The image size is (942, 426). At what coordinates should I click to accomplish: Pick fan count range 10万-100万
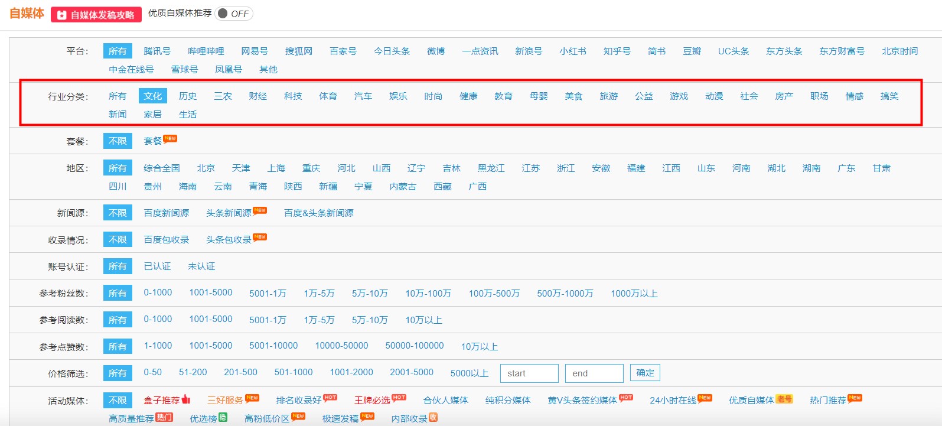428,294
